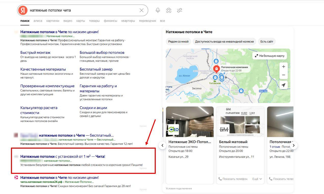Open Белый матовый company photo

(240, 122)
